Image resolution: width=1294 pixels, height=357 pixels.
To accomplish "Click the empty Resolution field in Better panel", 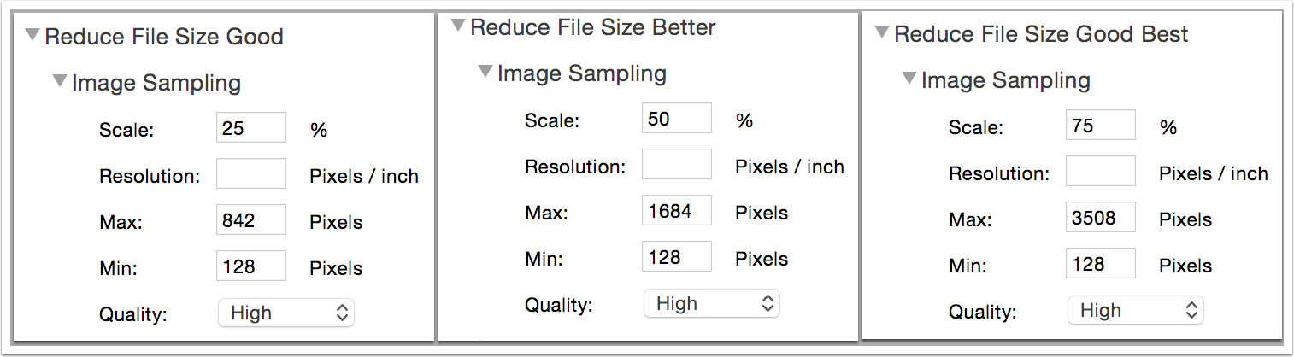I will pos(676,165).
